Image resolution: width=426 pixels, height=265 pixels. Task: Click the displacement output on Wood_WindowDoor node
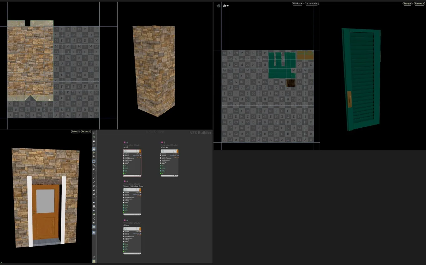click(x=141, y=195)
